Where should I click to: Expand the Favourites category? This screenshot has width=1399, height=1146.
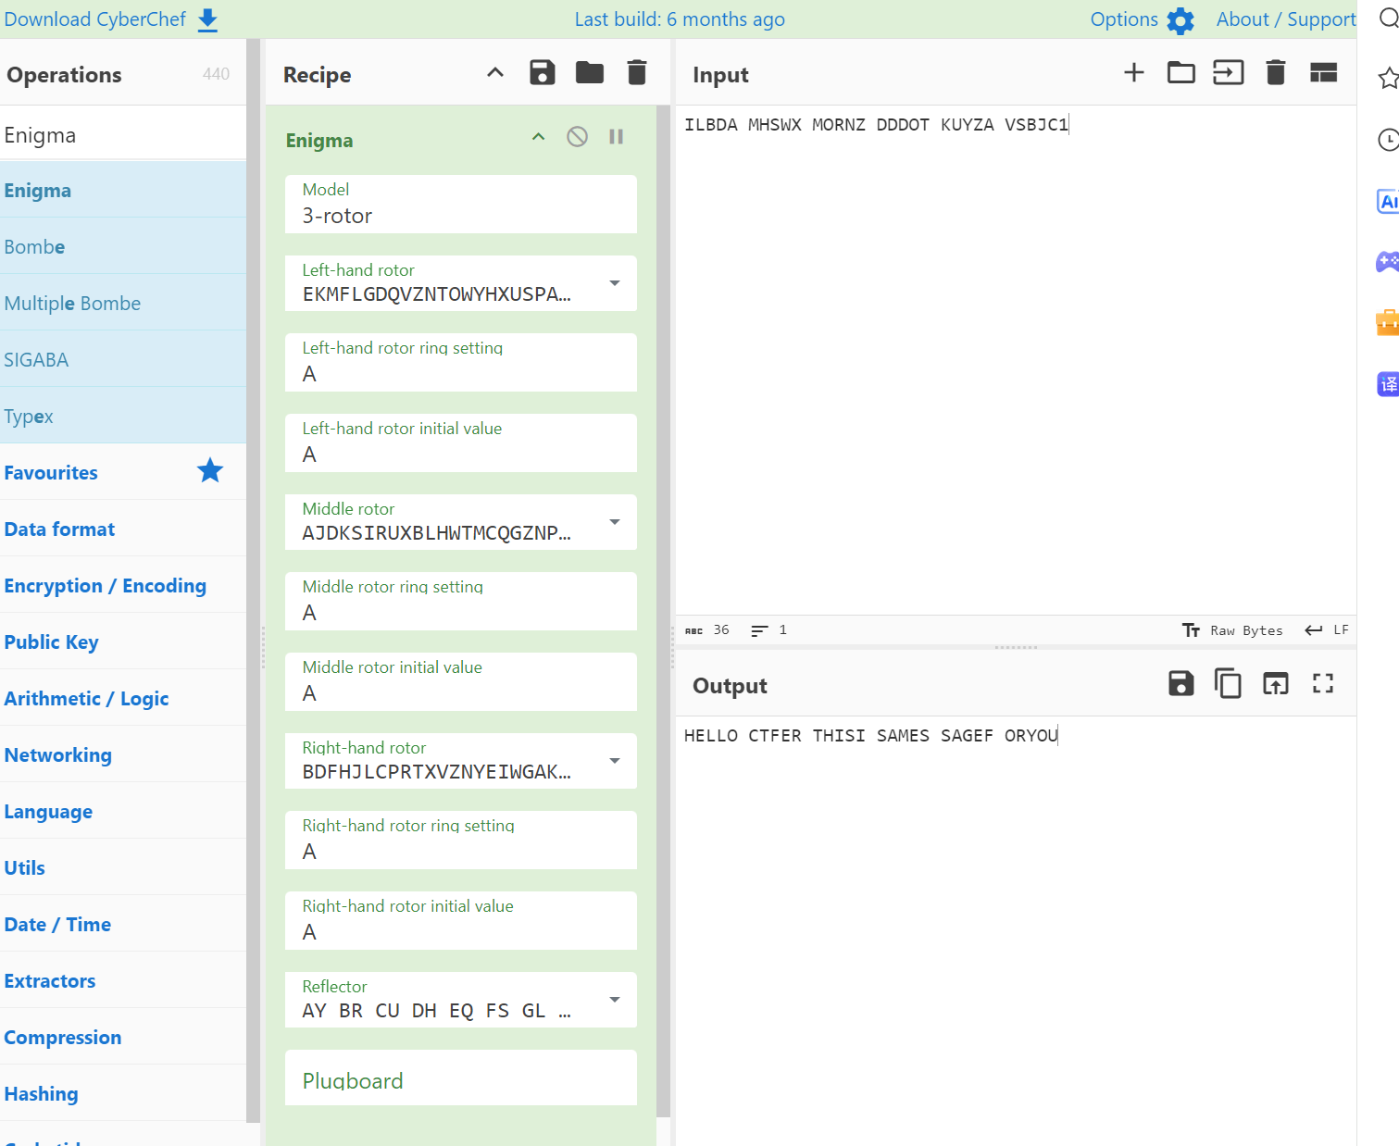click(x=123, y=472)
